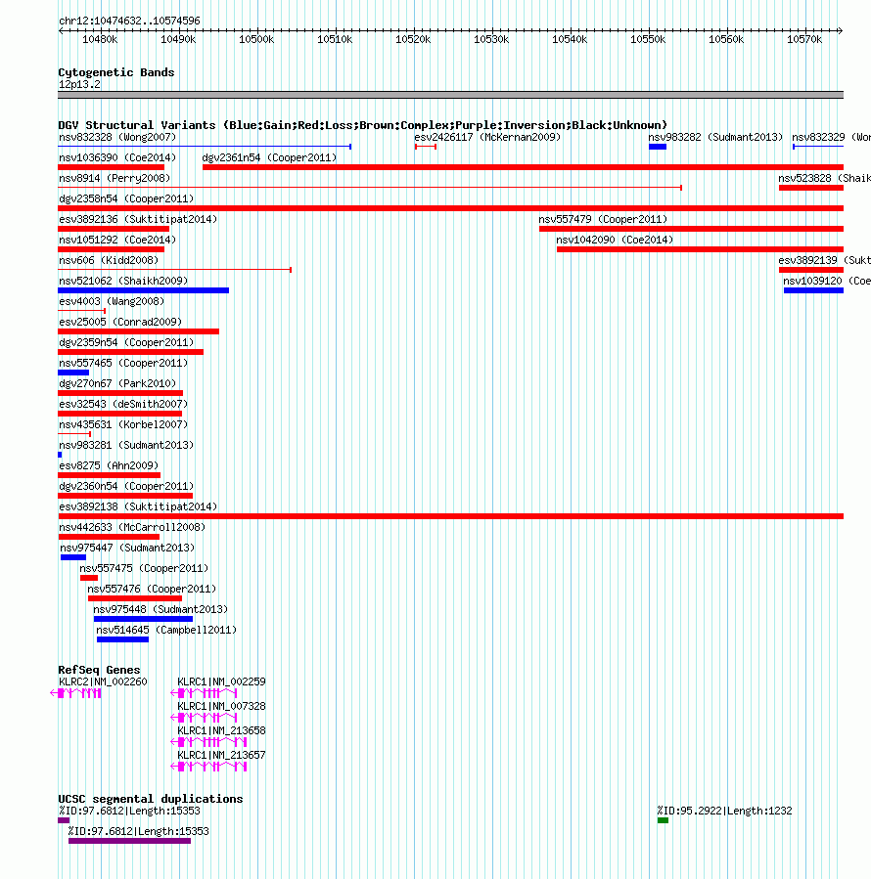Click the esv25005 (Conrad2009) label
The height and width of the screenshot is (879, 871).
pos(120,323)
